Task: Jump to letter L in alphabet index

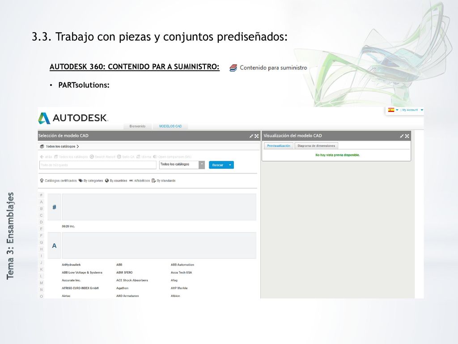Action: click(41, 276)
